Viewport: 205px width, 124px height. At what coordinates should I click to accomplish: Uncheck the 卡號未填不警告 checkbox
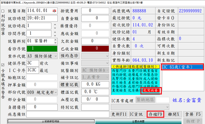click(3, 65)
